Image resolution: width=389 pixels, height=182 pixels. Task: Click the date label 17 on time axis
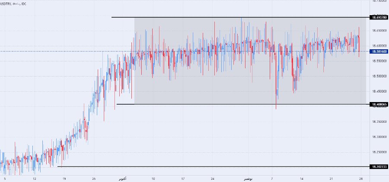pos(183,179)
